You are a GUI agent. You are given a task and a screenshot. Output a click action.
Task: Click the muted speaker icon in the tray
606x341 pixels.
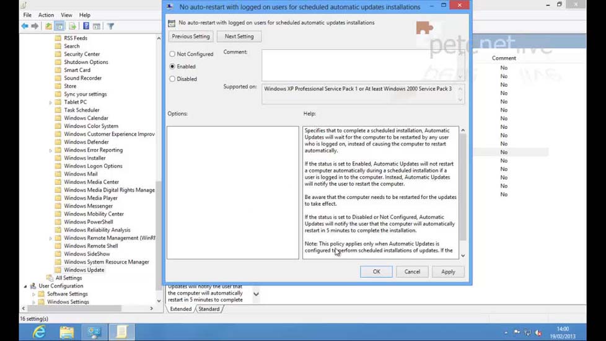[538, 332]
